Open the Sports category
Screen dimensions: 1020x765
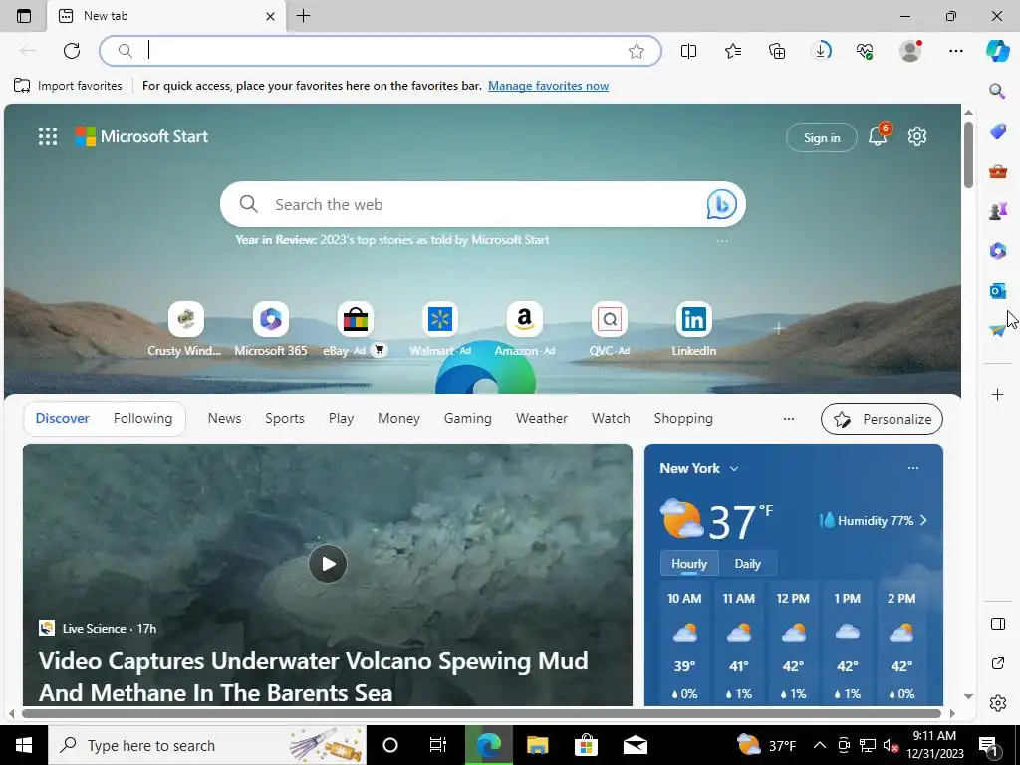(284, 419)
